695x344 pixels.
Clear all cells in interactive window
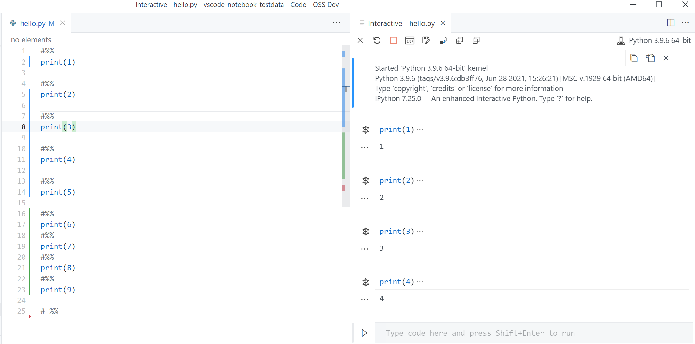[360, 40]
